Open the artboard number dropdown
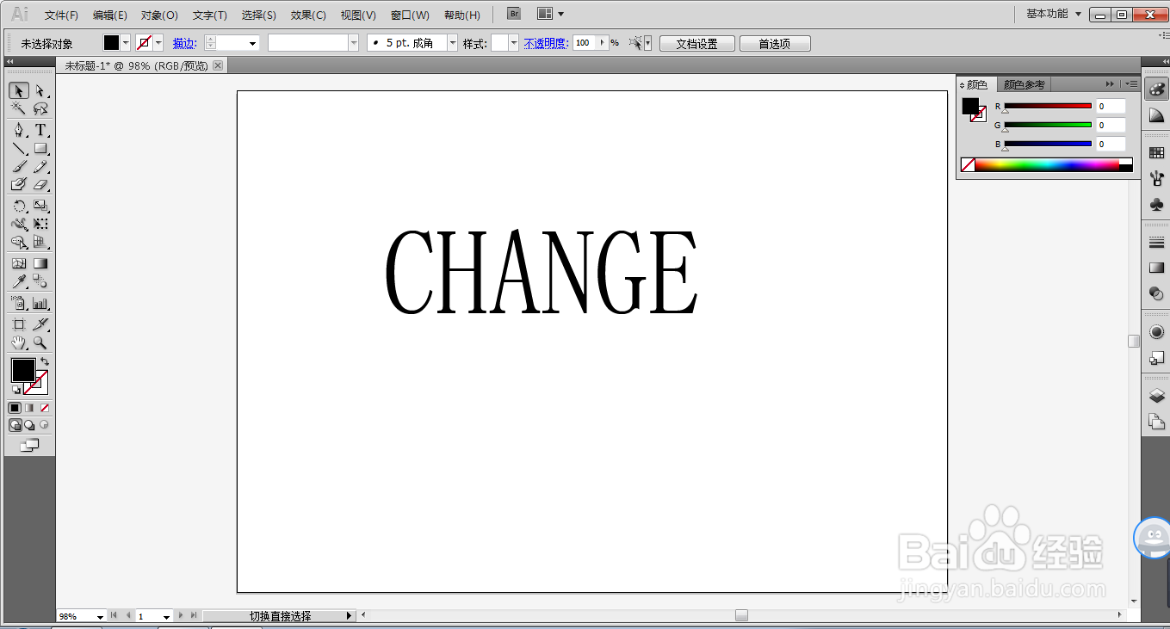Screen dimensions: 1170x629 [166, 616]
